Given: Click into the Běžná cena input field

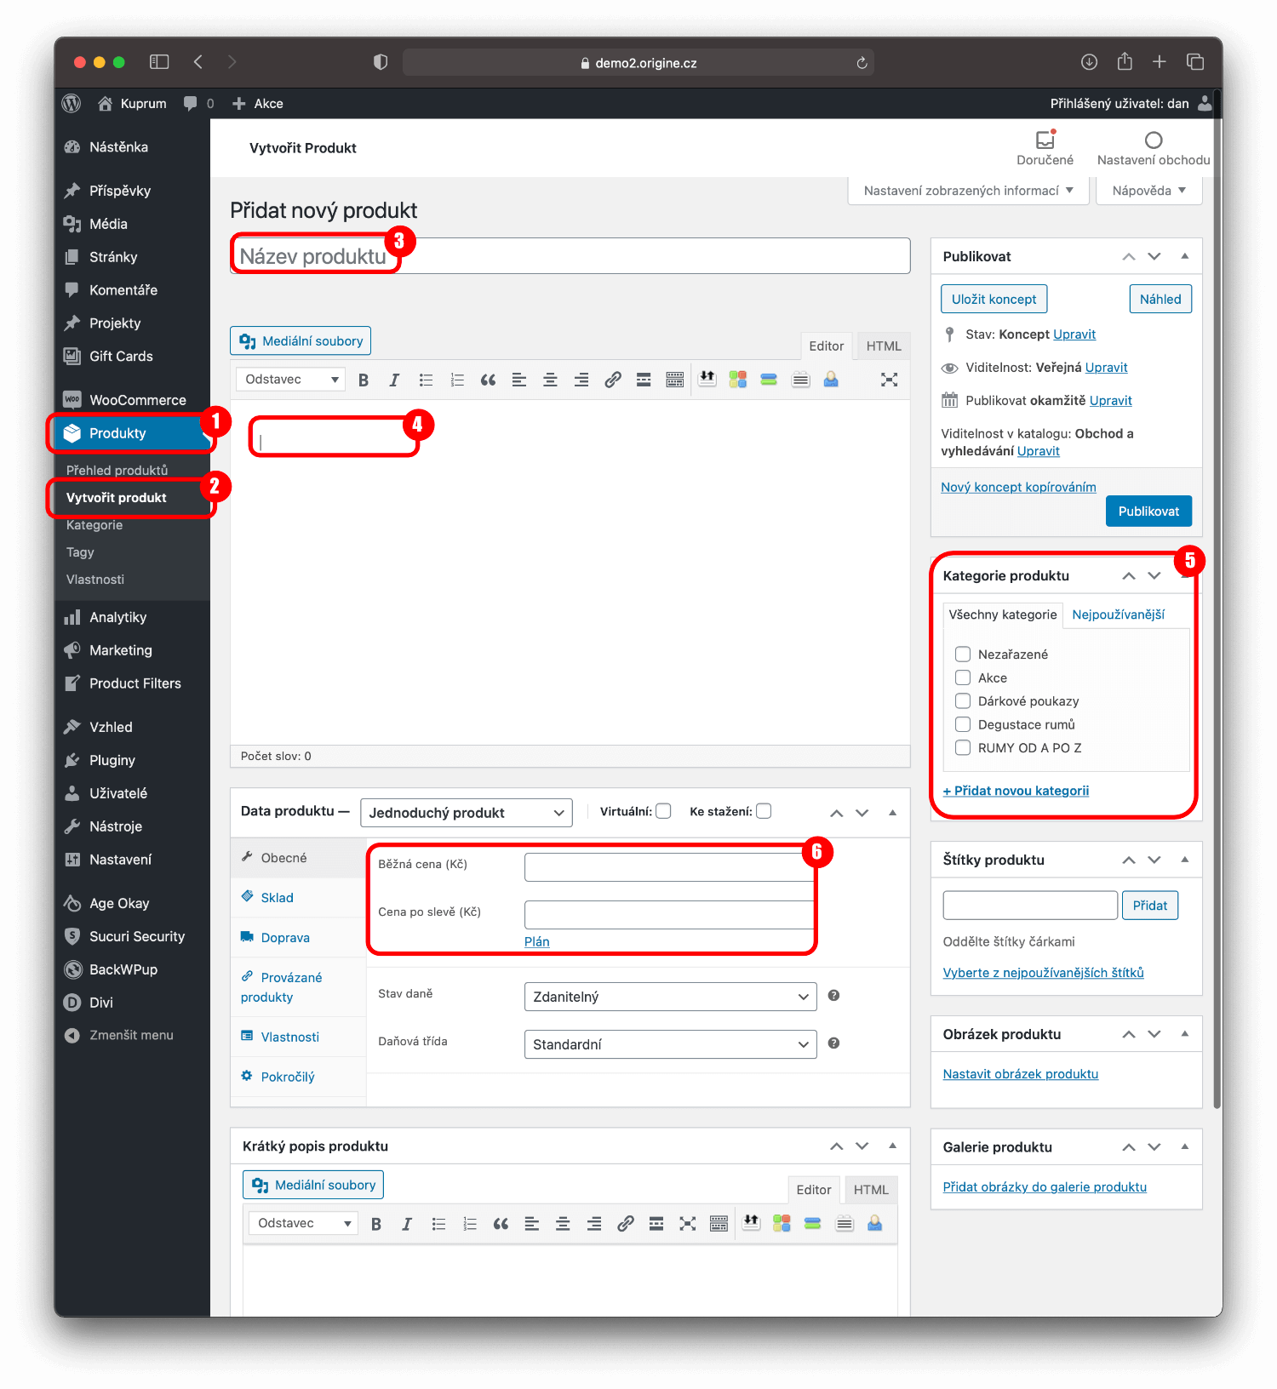Looking at the screenshot, I should [x=667, y=866].
